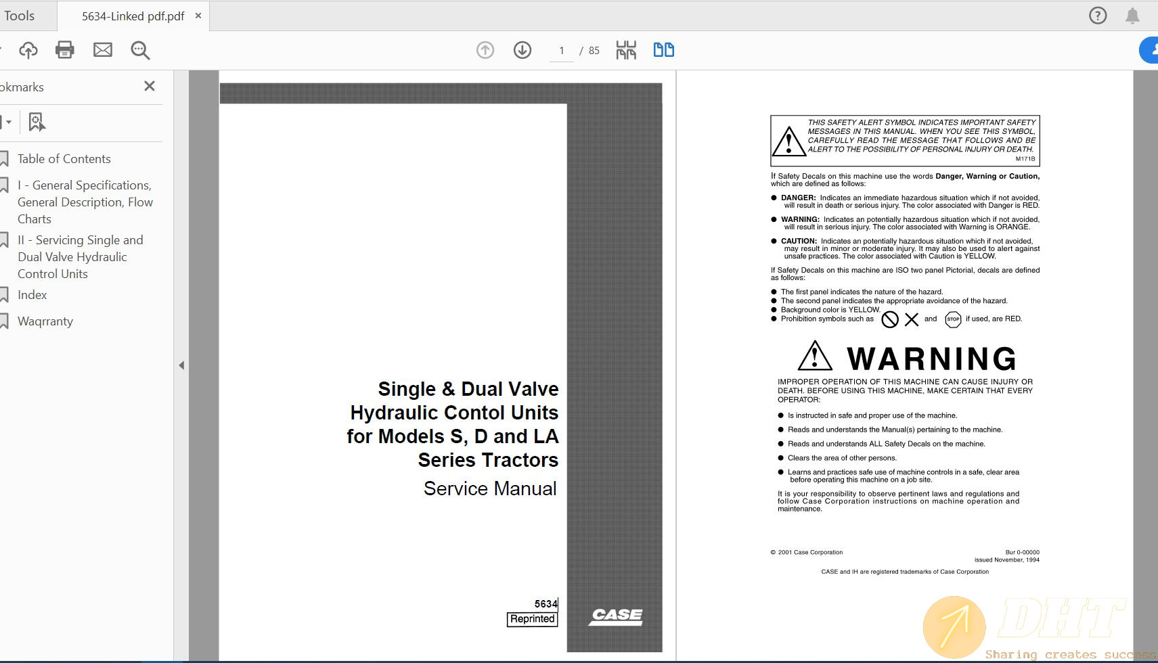Click the 'issued November, 1994' text
The width and height of the screenshot is (1158, 663).
coord(1007,559)
